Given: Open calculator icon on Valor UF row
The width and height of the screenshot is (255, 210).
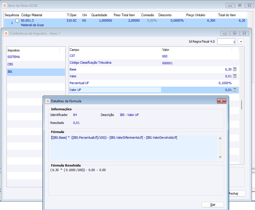Looking at the screenshot, I should [235, 90].
